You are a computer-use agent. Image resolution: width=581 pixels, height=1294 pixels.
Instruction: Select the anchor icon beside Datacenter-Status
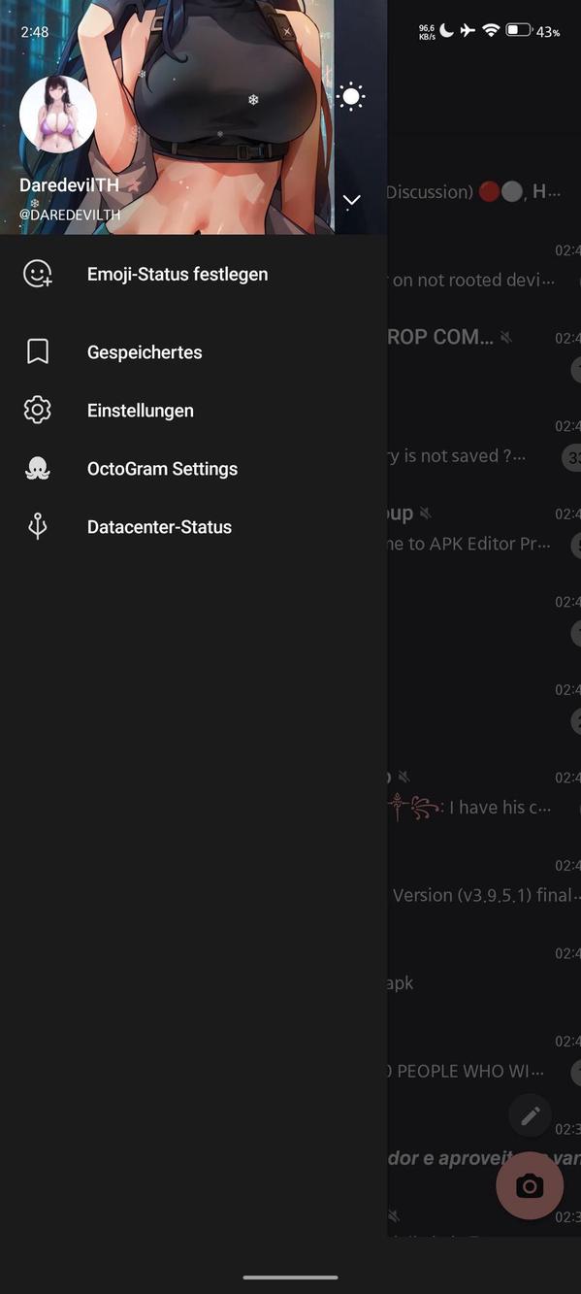[37, 526]
